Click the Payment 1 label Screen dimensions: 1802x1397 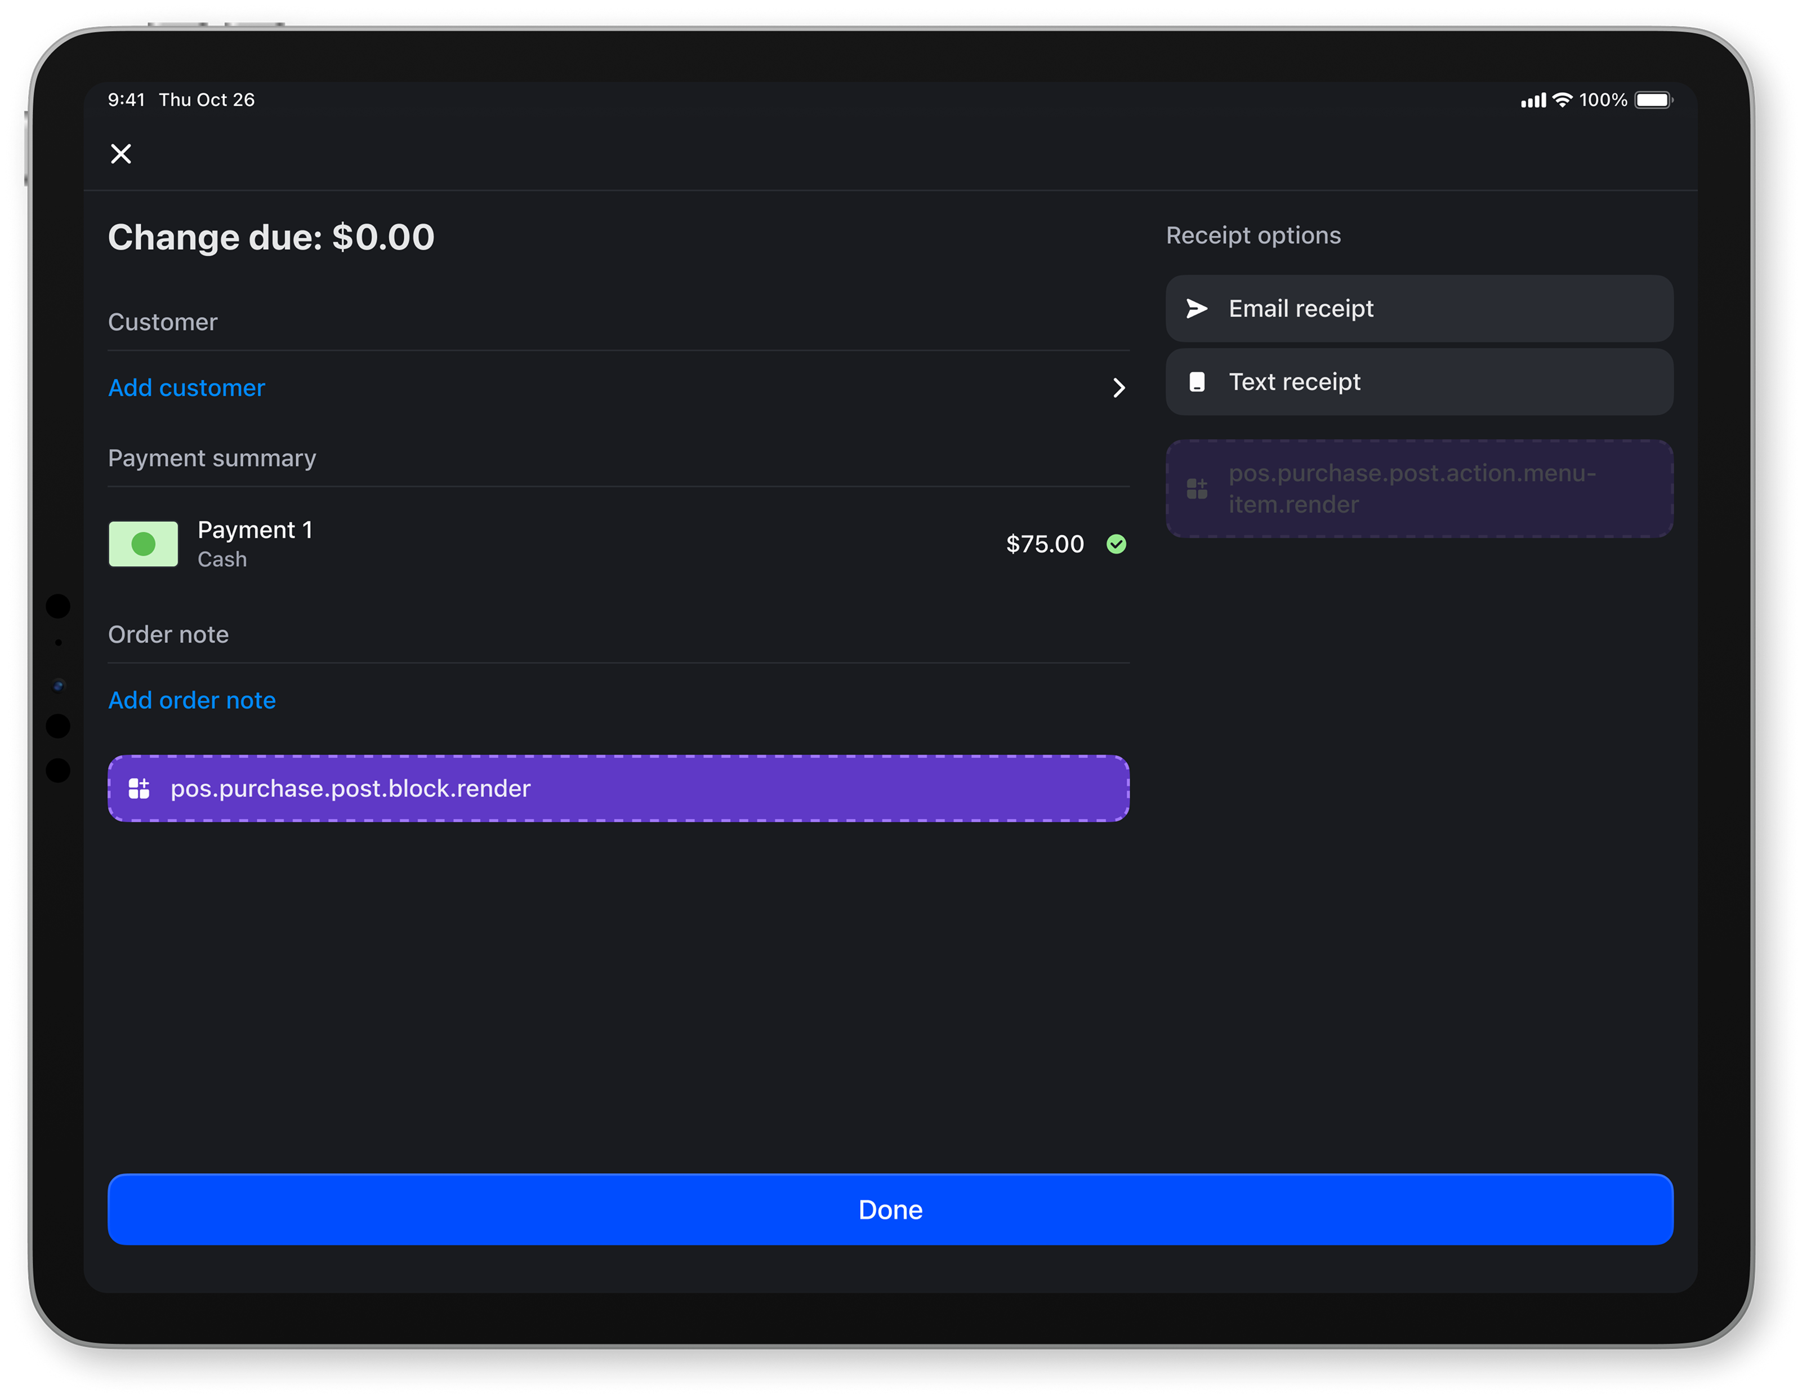255,530
